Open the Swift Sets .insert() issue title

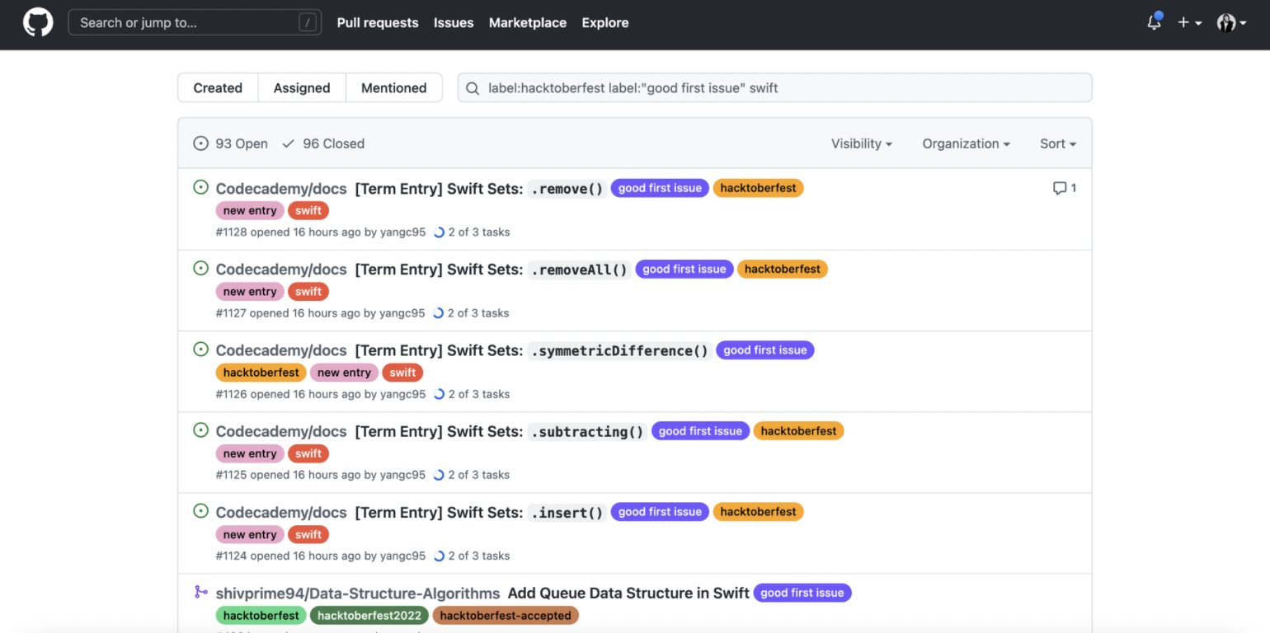pos(481,512)
